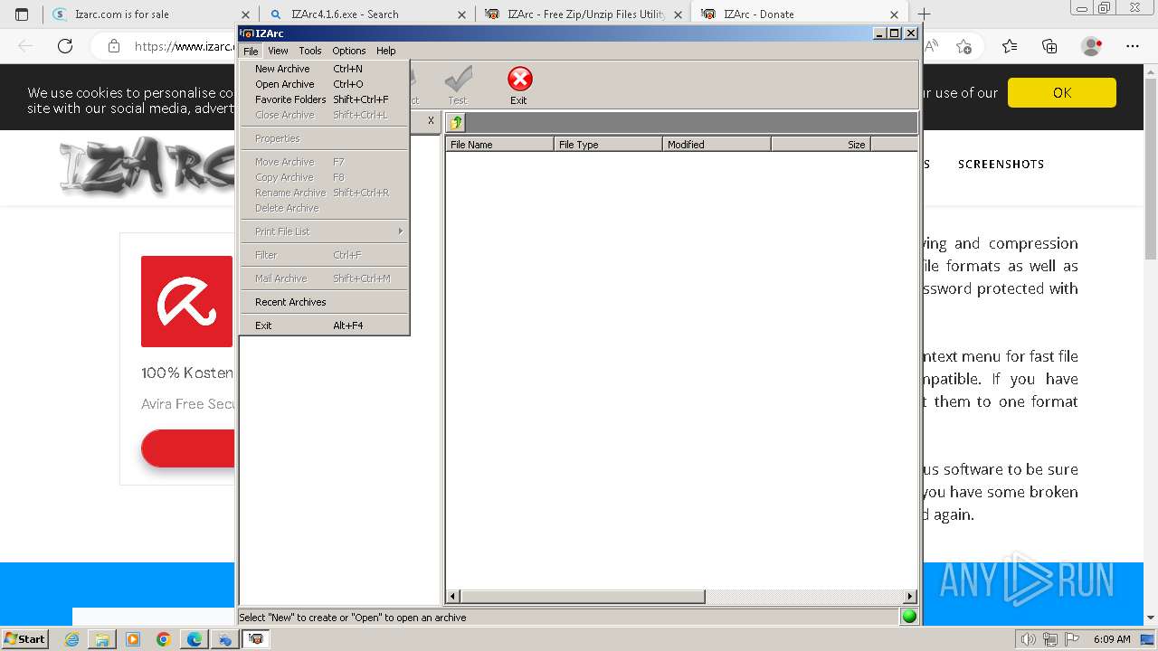Launch the media player from the taskbar
This screenshot has height=651, width=1158.
pos(133,639)
